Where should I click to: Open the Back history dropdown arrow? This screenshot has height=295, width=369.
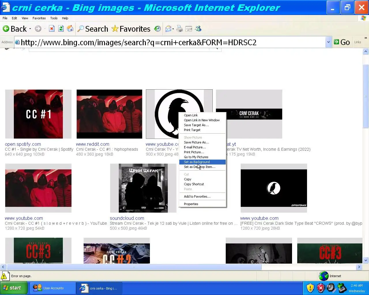[30, 29]
